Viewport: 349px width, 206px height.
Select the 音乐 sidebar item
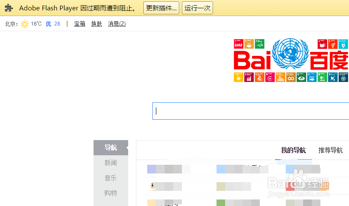coord(111,178)
